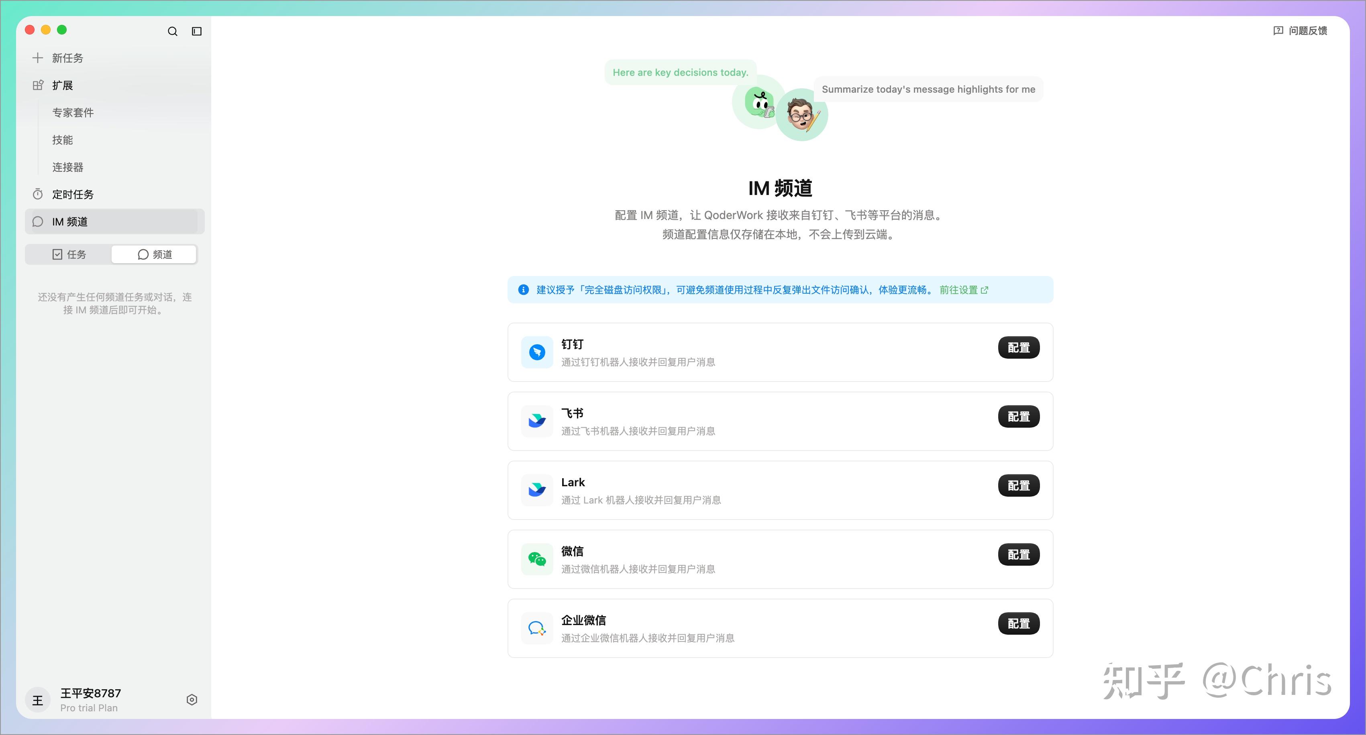Click the "Summarize today's message highlights" bubble
The width and height of the screenshot is (1366, 735).
928,89
